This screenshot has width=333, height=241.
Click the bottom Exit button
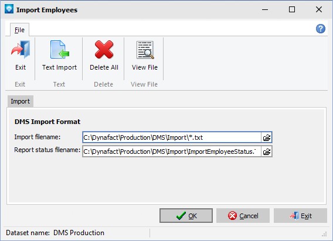[300, 216]
